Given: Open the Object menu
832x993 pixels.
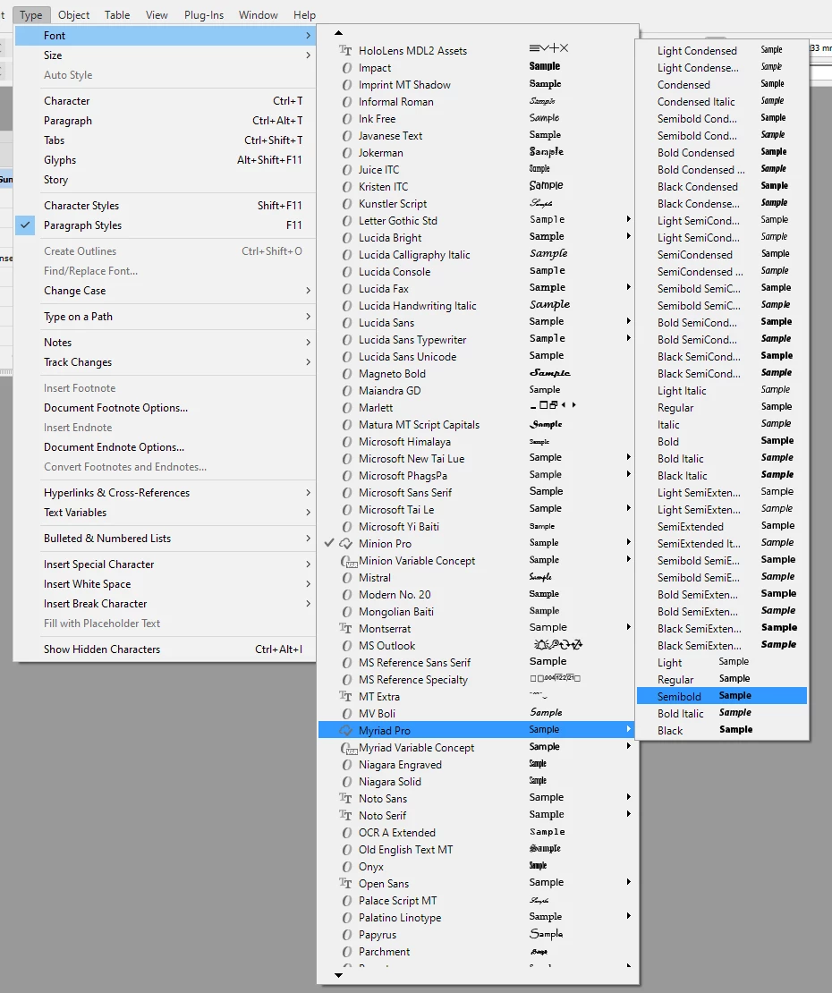Looking at the screenshot, I should [x=73, y=14].
